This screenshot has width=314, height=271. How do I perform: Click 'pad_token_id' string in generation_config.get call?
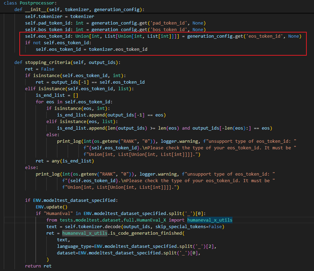point(169,23)
